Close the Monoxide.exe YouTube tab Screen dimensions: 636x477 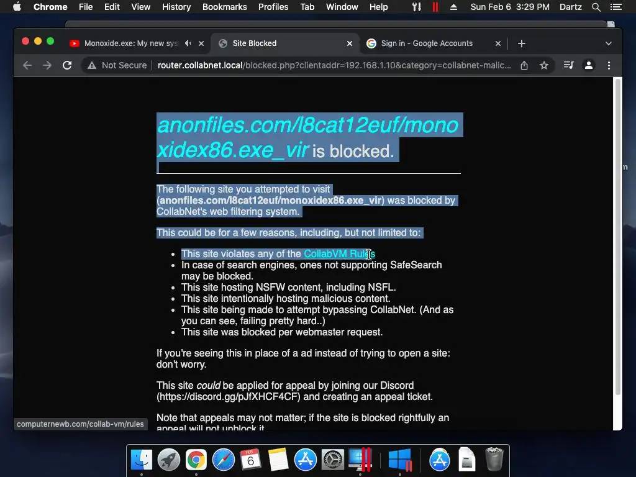click(201, 43)
